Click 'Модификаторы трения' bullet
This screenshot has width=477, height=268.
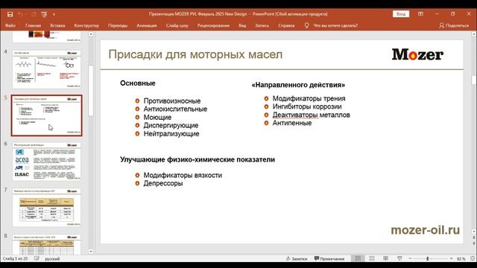point(309,98)
